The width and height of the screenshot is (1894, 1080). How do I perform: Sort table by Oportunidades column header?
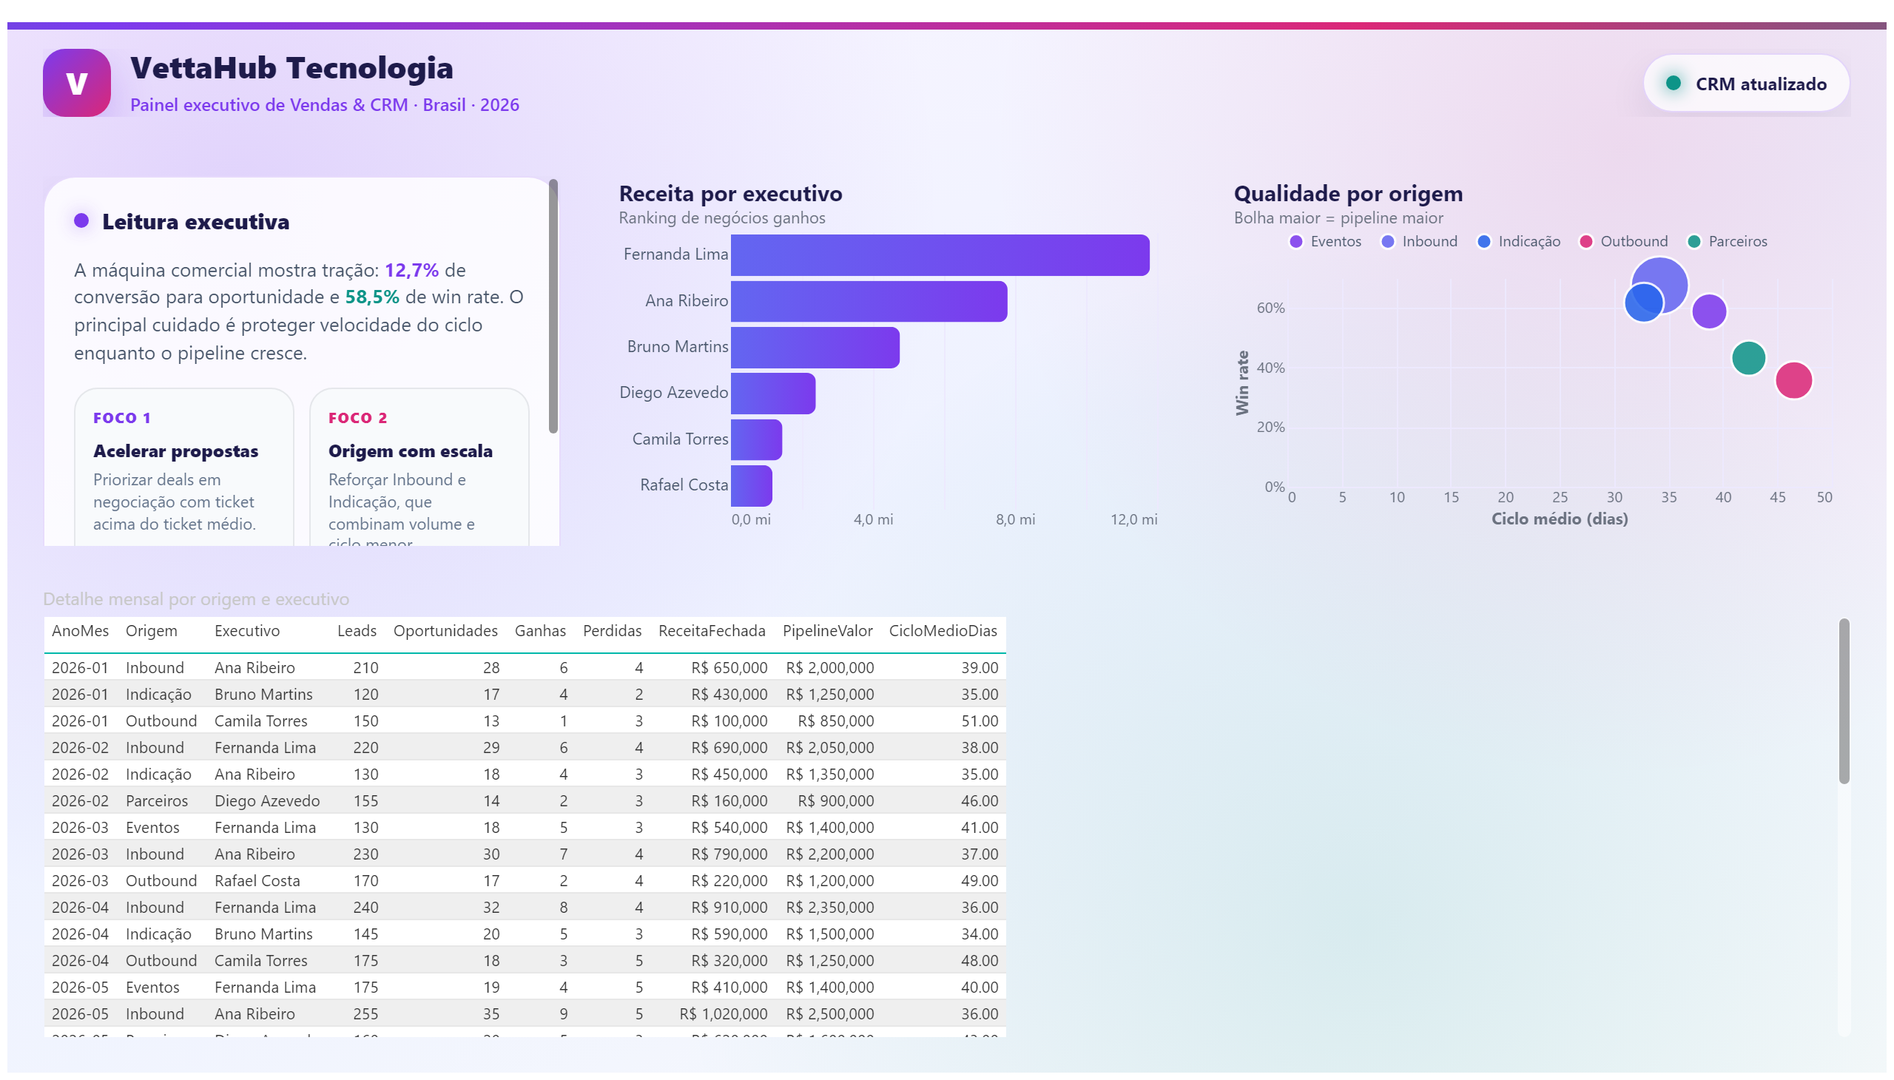pos(445,631)
